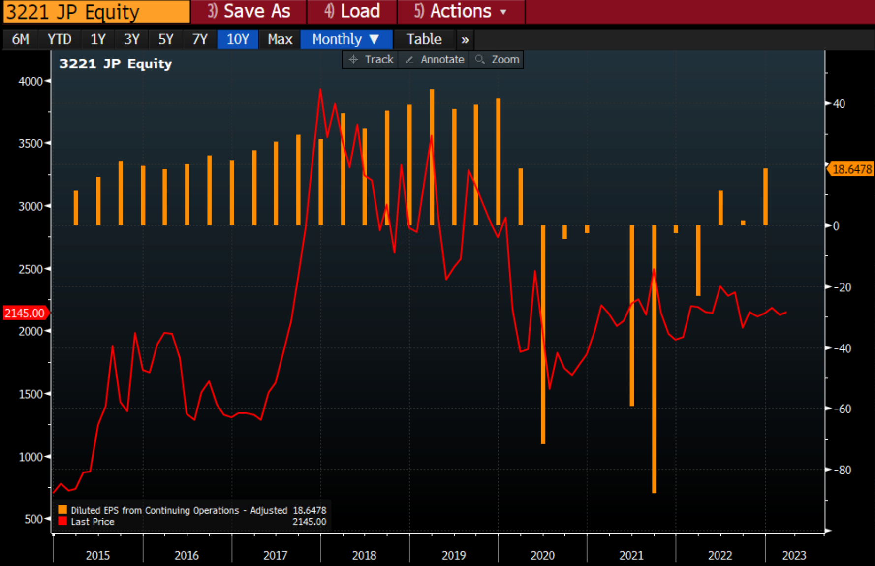The height and width of the screenshot is (566, 875).
Task: Select the 10Y time range
Action: 238,39
